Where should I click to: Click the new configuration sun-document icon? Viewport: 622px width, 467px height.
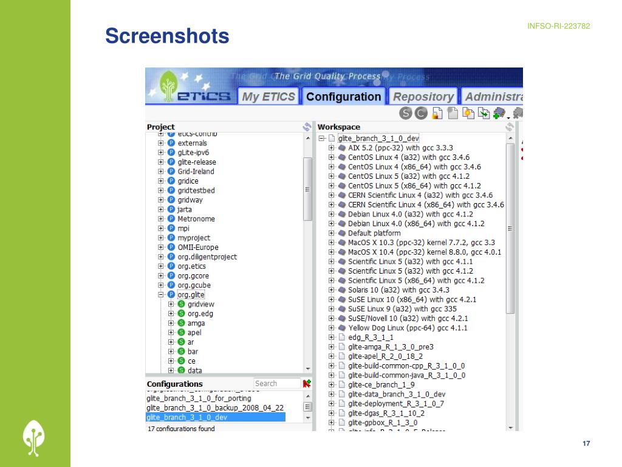tap(468, 113)
